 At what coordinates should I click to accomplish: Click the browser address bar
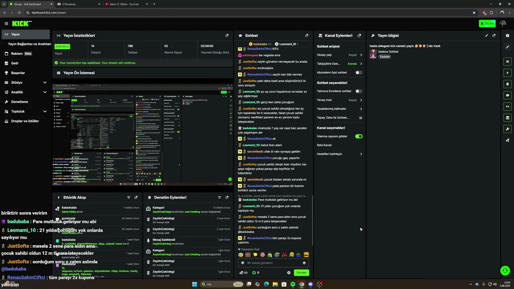click(249, 12)
